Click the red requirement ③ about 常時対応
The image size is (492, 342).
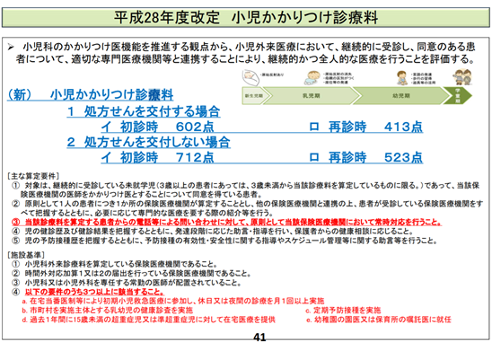227,222
